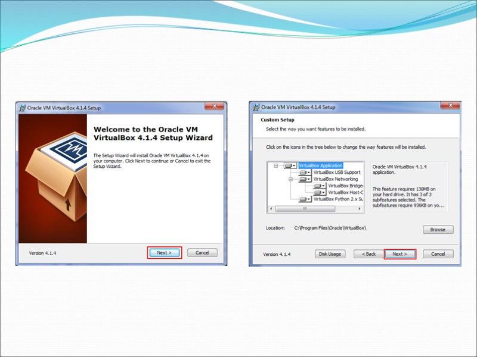This screenshot has height=357, width=477.
Task: Go Back in the Custom Setup window
Action: tap(368, 254)
